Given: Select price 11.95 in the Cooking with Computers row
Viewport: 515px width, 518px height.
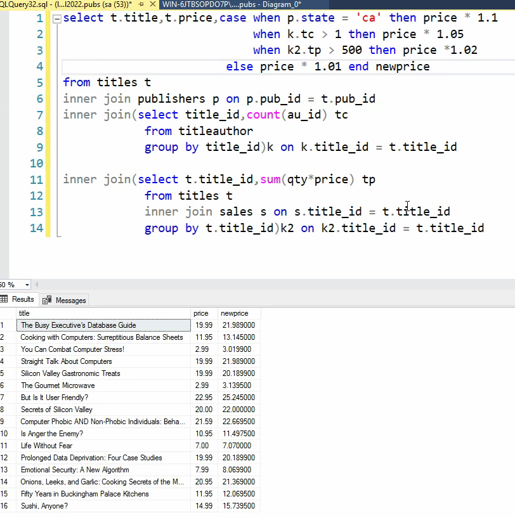Looking at the screenshot, I should pyautogui.click(x=204, y=337).
